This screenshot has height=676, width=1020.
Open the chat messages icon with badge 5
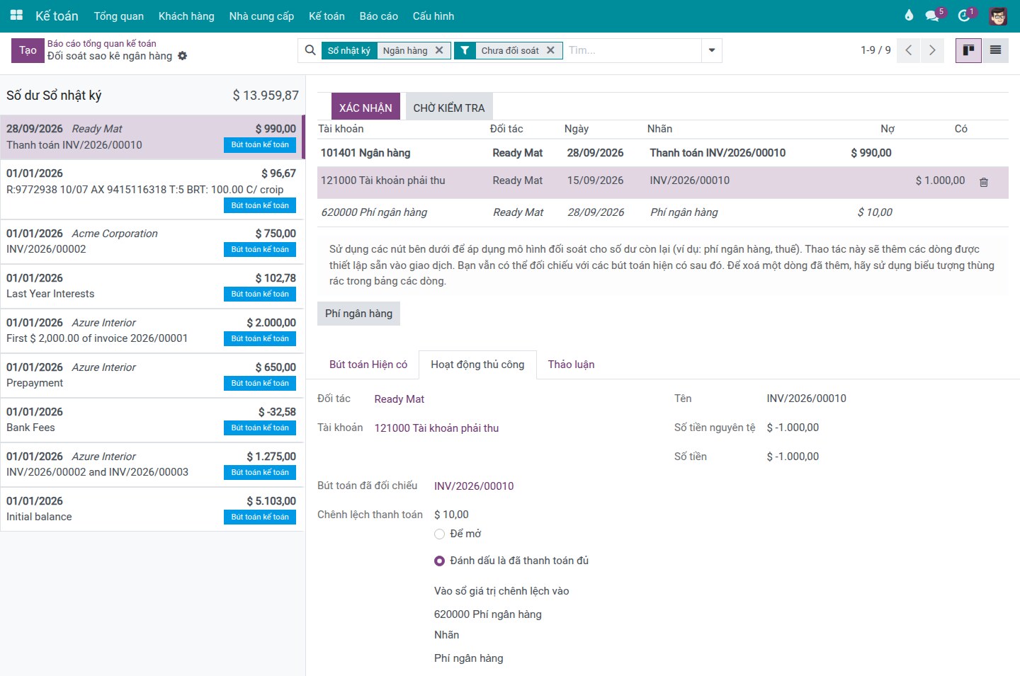pyautogui.click(x=932, y=16)
